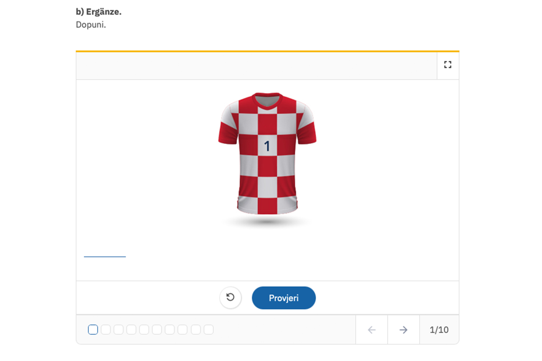Viewport: 542px width, 361px height.
Task: Open fullscreen mode for the exercise
Action: coord(448,65)
